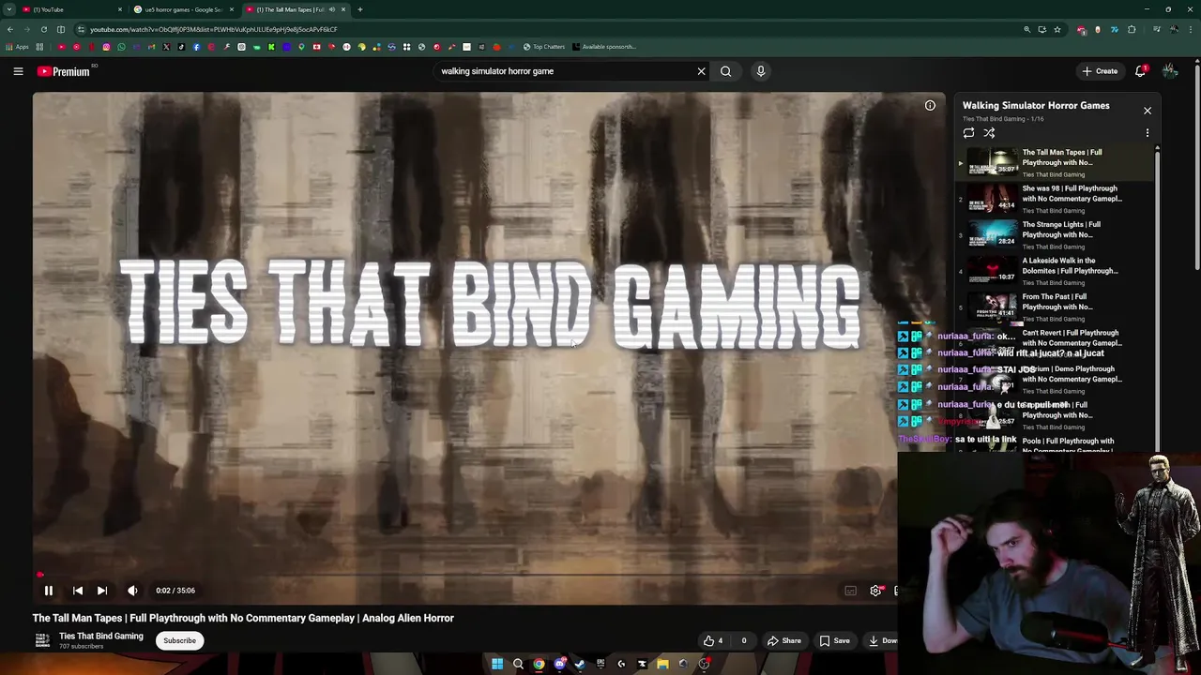
Task: Switch to the '(1) YouTube' tab
Action: [x=70, y=9]
